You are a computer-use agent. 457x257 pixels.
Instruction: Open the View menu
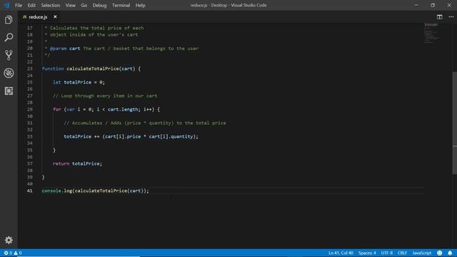click(70, 5)
